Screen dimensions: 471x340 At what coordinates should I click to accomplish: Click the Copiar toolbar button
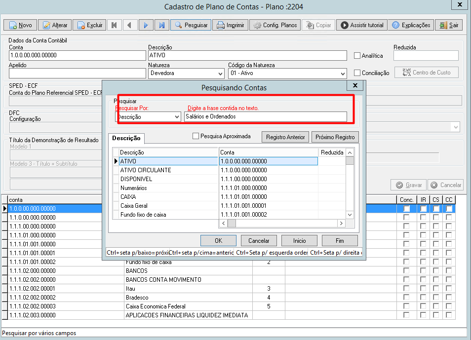pos(318,25)
